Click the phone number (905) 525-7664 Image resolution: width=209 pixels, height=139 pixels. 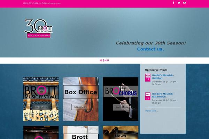[x=31, y=3]
